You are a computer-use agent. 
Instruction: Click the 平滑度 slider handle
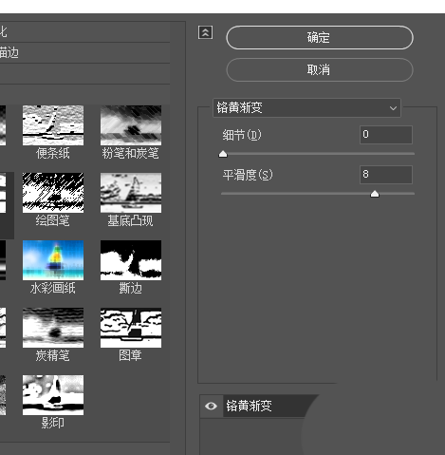click(375, 194)
